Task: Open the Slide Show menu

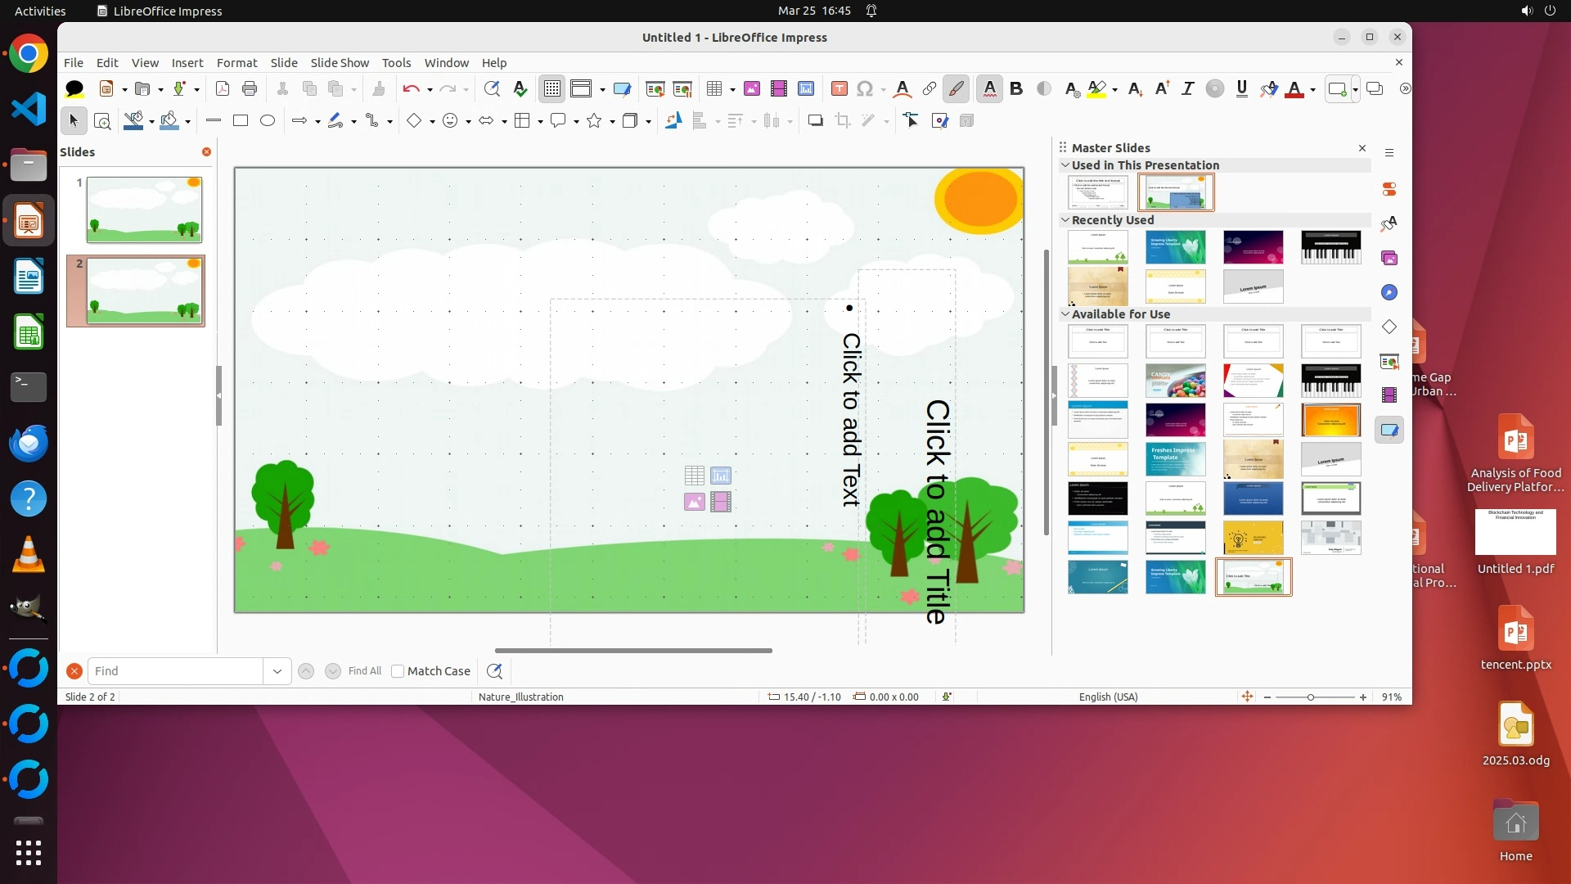Action: (340, 63)
